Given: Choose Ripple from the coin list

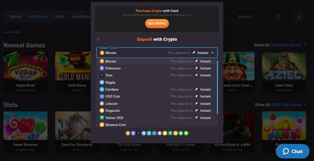Looking at the screenshot, I should point(157,82).
